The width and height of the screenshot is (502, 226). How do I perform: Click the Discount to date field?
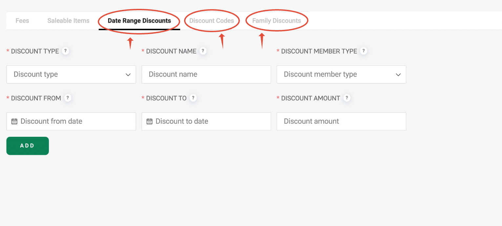point(211,121)
